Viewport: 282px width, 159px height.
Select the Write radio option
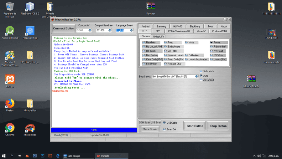(191, 42)
